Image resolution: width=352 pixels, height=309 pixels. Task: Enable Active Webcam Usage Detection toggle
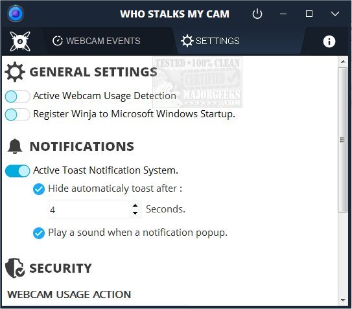pos(18,97)
